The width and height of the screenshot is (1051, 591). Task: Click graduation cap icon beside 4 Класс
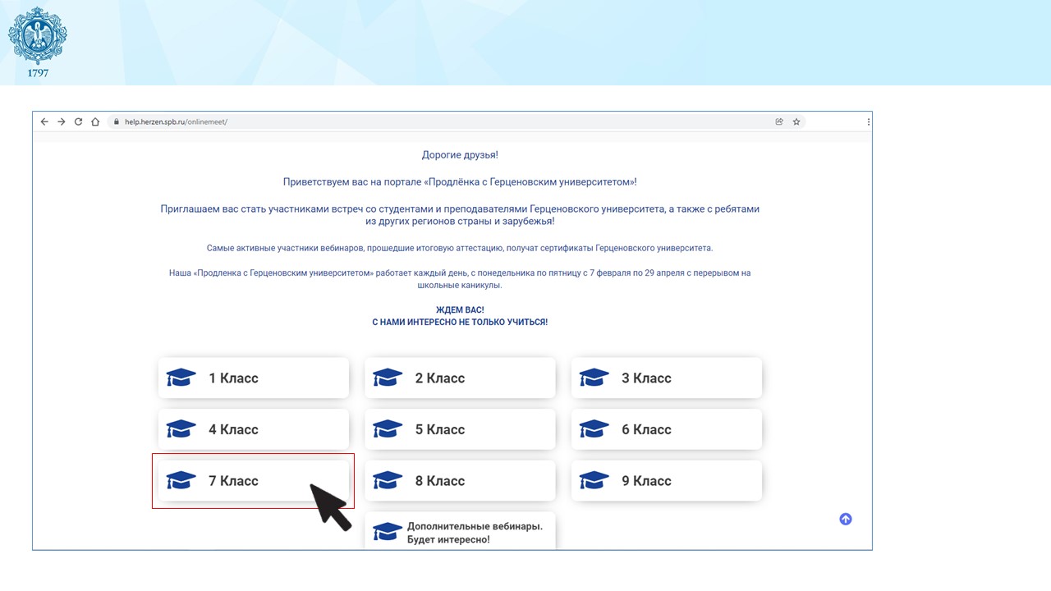tap(181, 429)
